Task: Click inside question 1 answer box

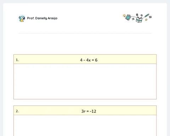Action: point(85,81)
